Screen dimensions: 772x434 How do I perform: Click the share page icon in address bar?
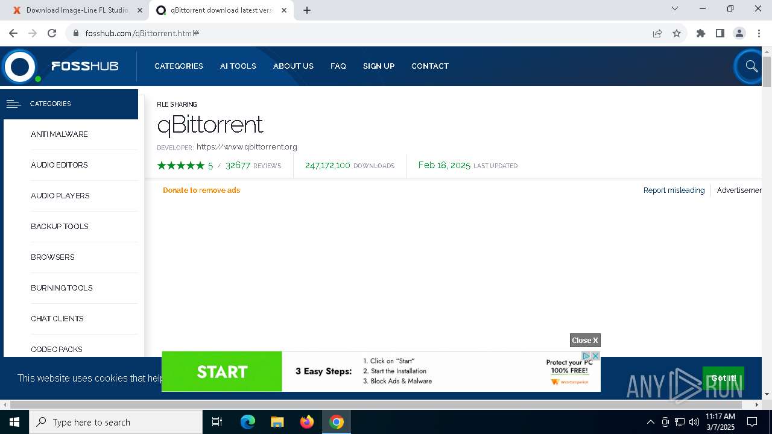(x=657, y=33)
